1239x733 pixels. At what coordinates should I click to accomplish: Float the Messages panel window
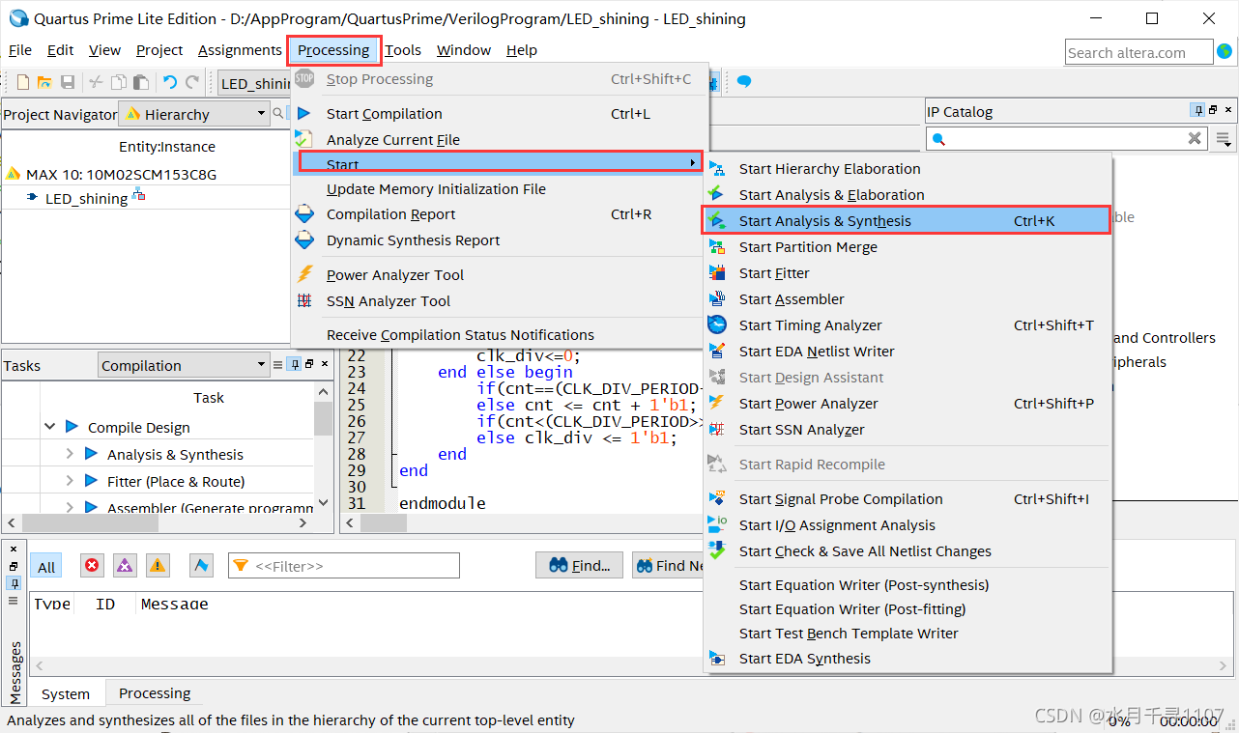(x=14, y=566)
